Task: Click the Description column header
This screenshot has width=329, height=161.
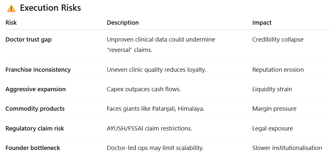Action: pos(123,23)
